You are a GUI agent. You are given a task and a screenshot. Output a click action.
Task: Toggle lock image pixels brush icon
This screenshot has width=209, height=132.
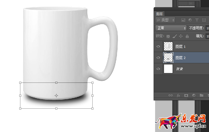coord(175,36)
